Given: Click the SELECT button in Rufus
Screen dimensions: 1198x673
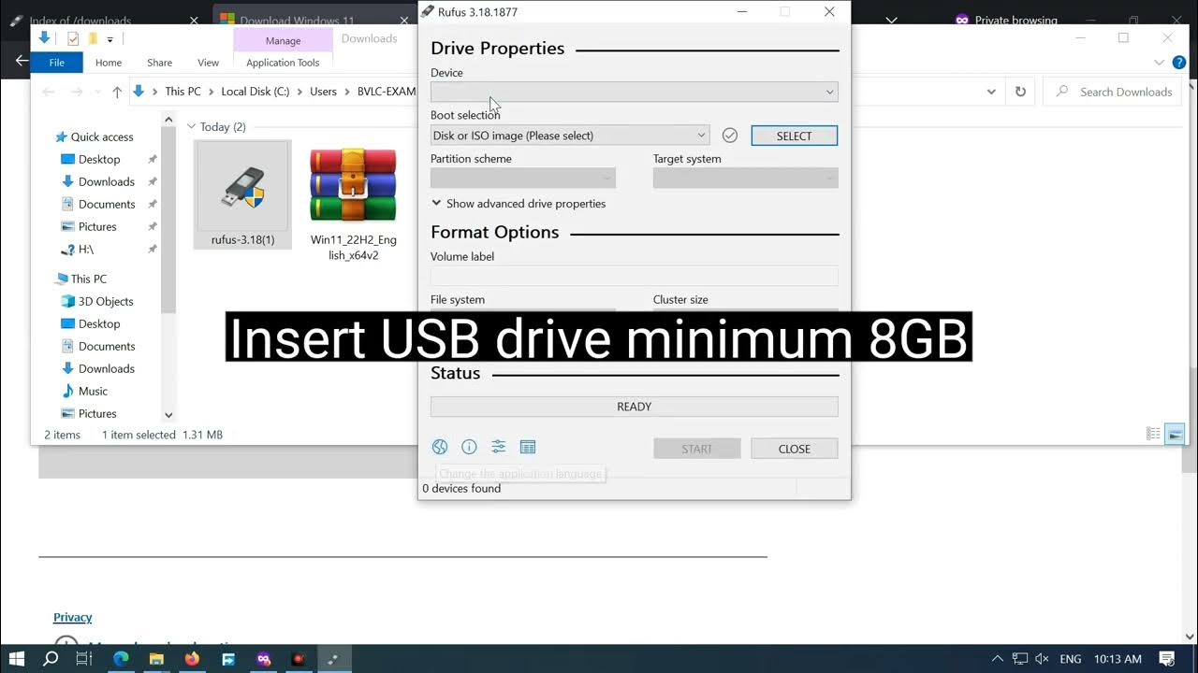Looking at the screenshot, I should pyautogui.click(x=794, y=136).
